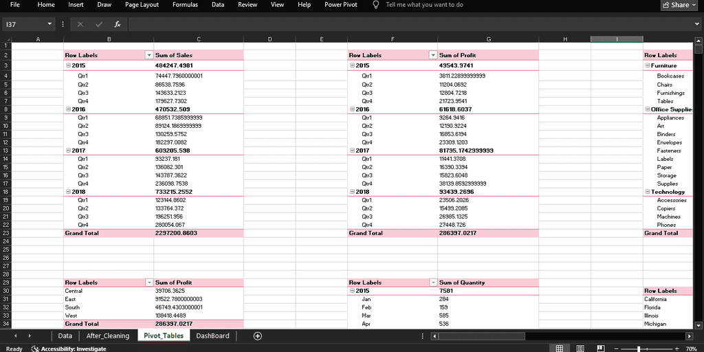Switch to Page Break Preview icon
Screen dimensions: 704x352
point(601,349)
